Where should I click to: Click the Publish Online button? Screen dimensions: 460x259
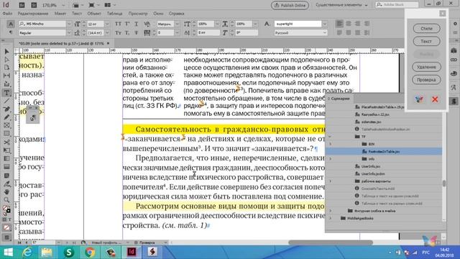tap(290, 5)
